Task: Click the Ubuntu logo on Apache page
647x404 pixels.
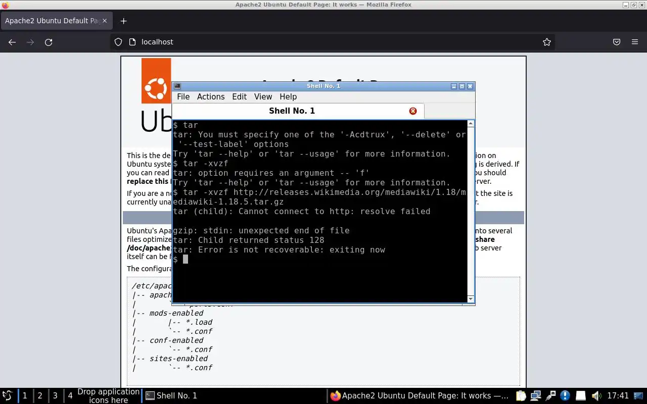Action: coord(156,81)
